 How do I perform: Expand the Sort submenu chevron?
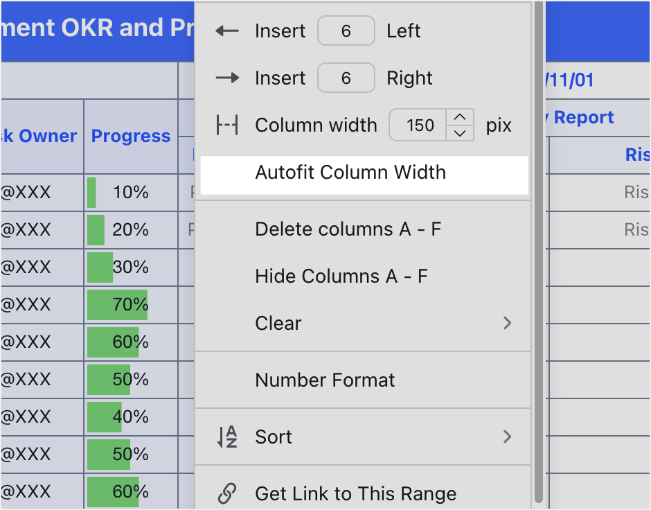click(508, 437)
